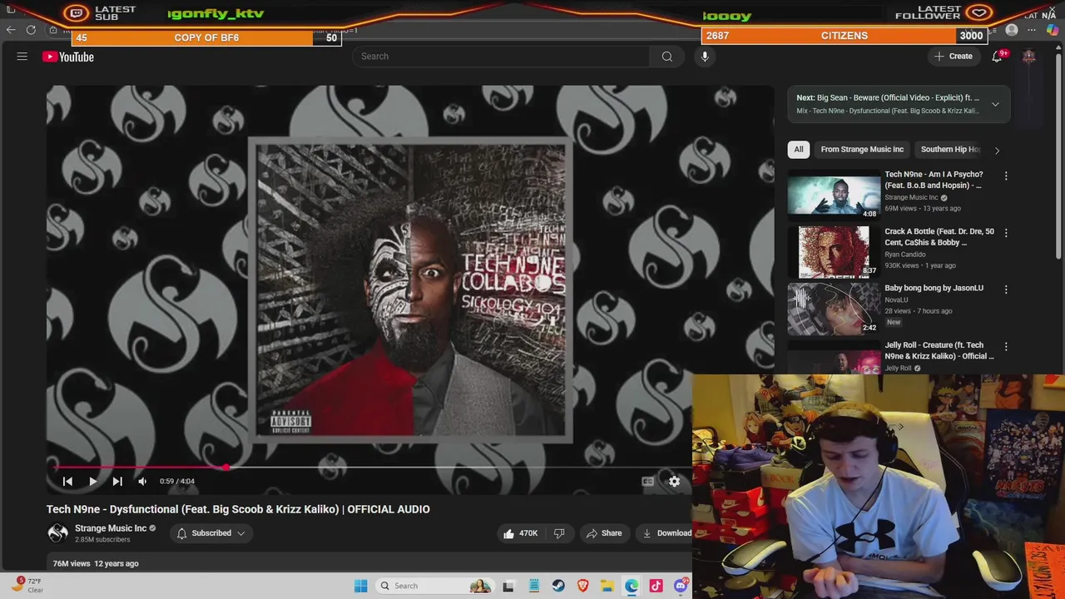Open more options for Baby bong bong
The height and width of the screenshot is (599, 1065).
(1006, 290)
